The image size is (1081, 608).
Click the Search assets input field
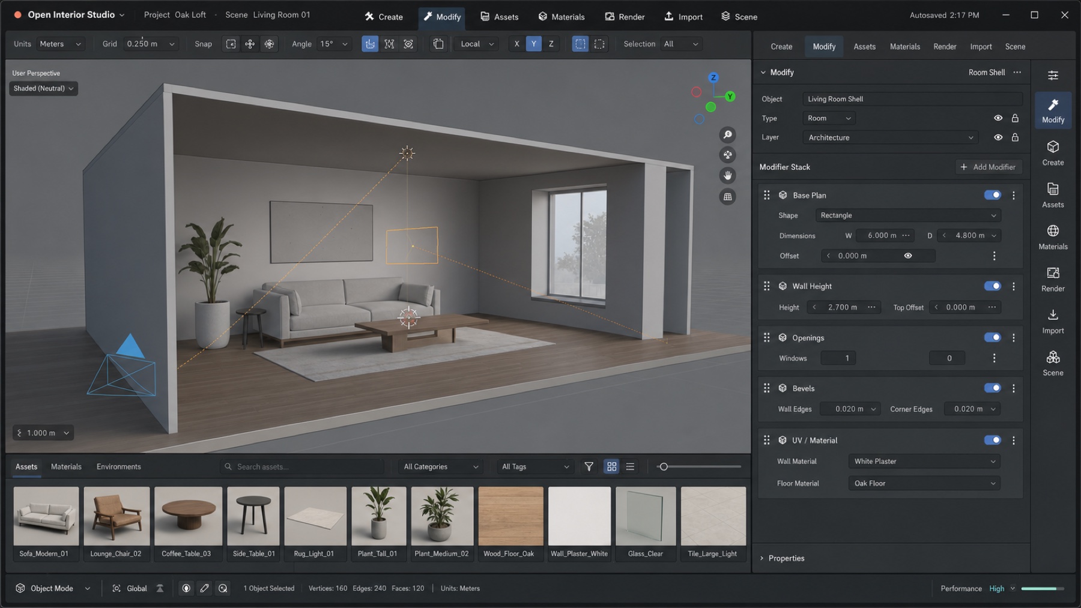[x=302, y=466]
